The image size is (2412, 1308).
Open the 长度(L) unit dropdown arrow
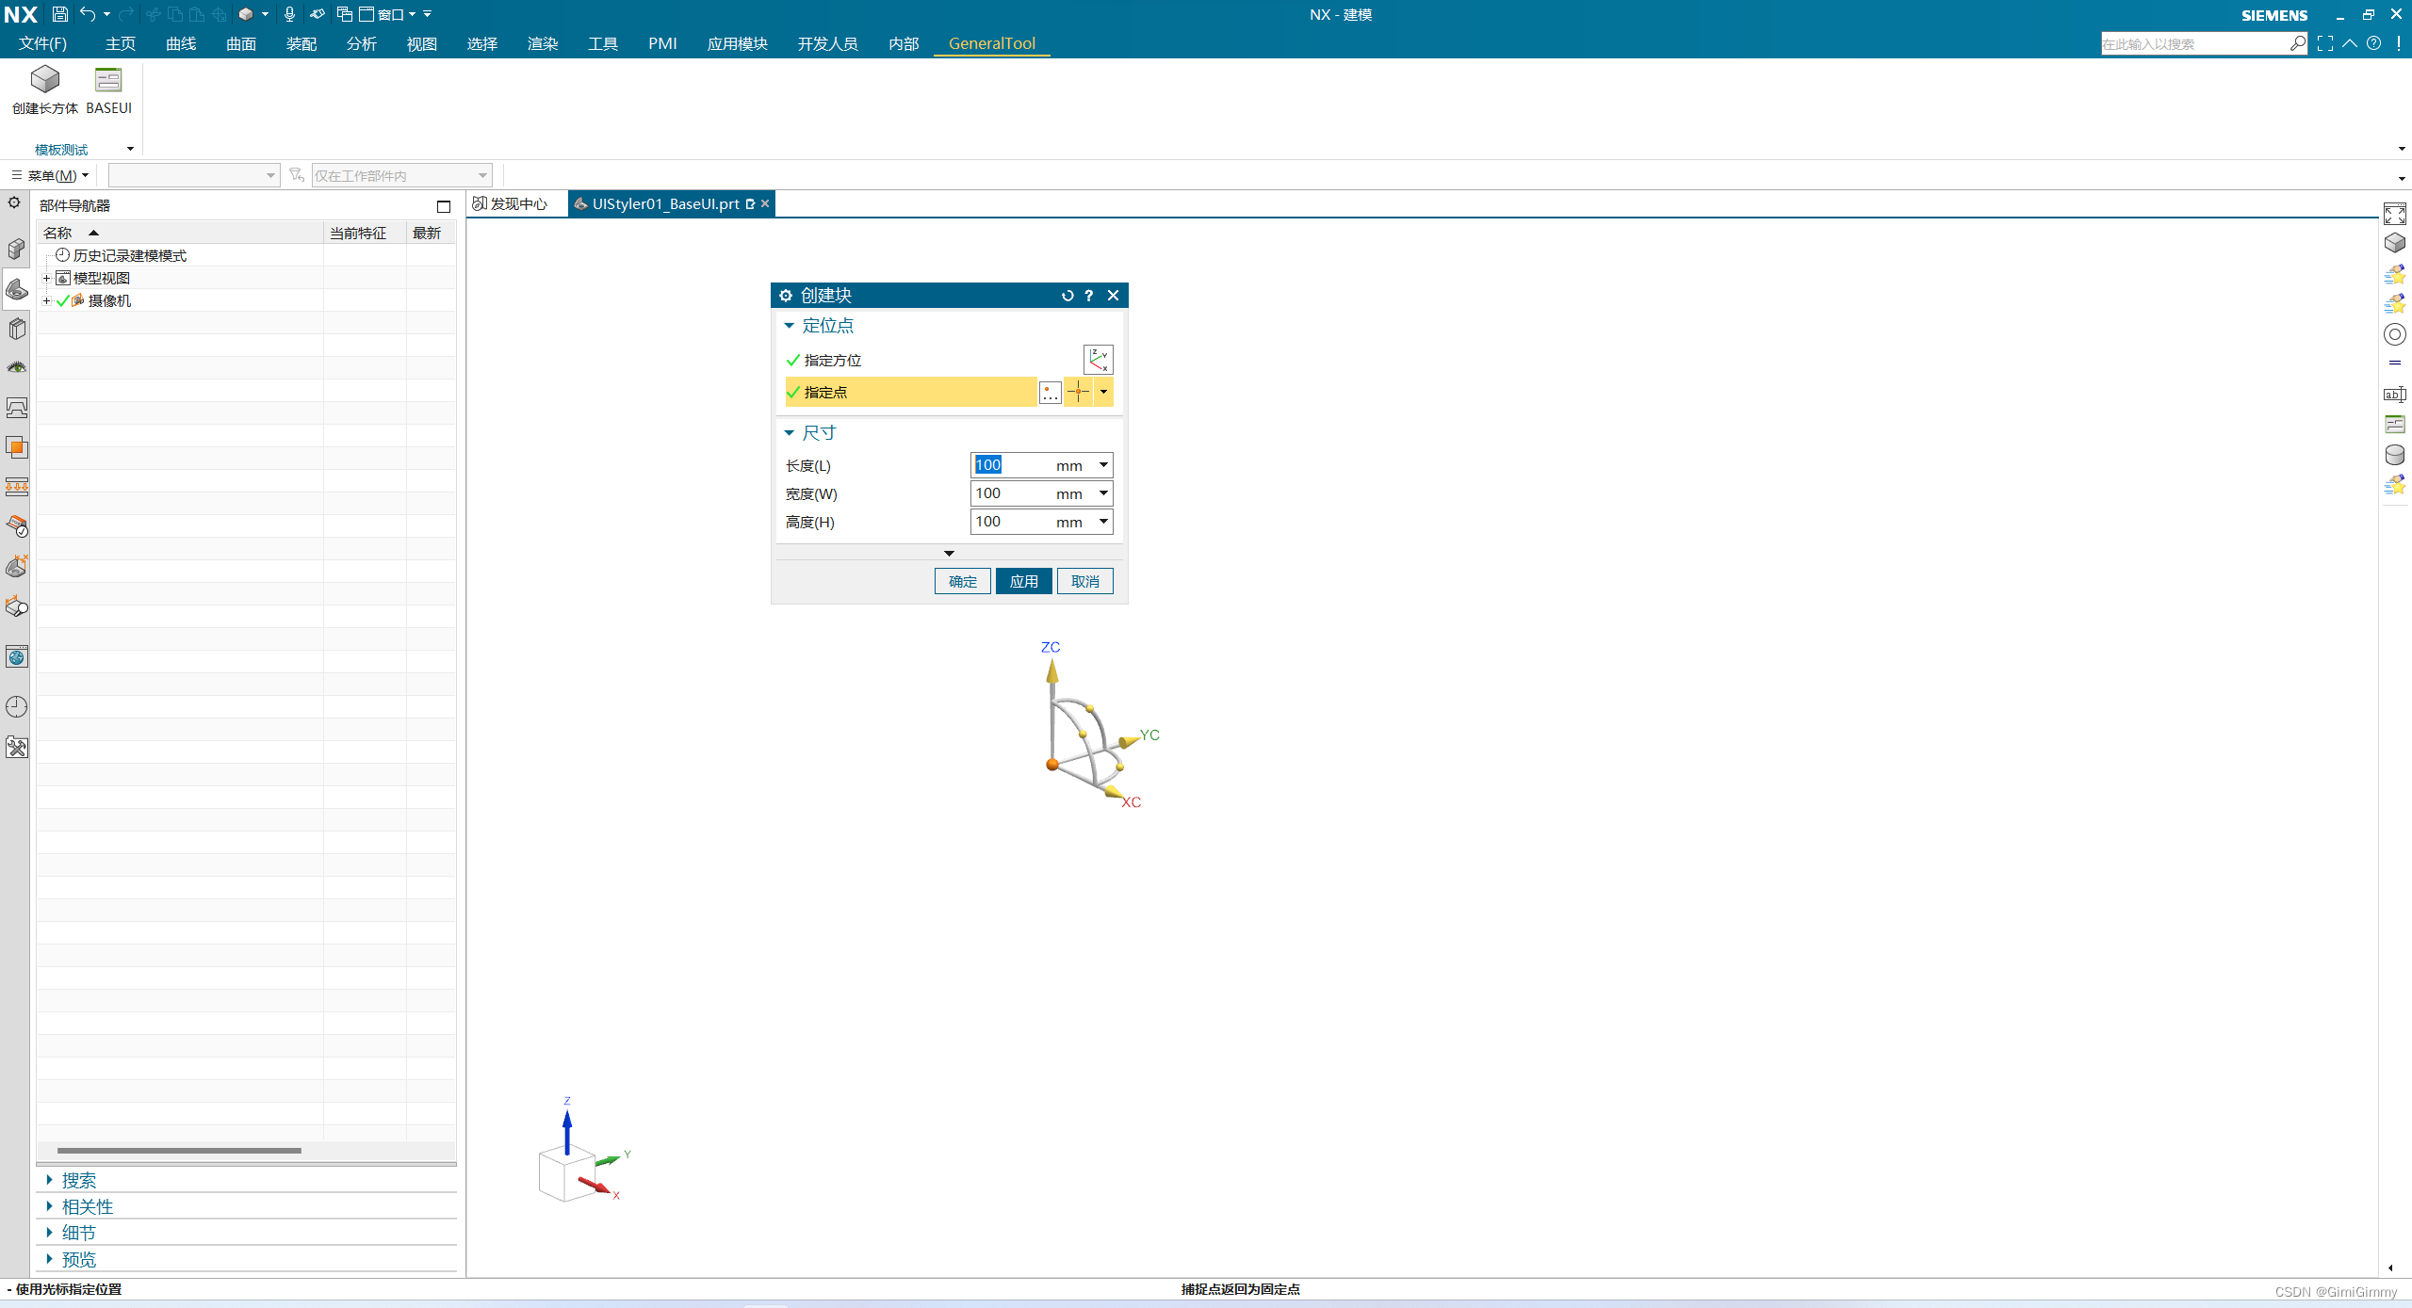pos(1103,465)
